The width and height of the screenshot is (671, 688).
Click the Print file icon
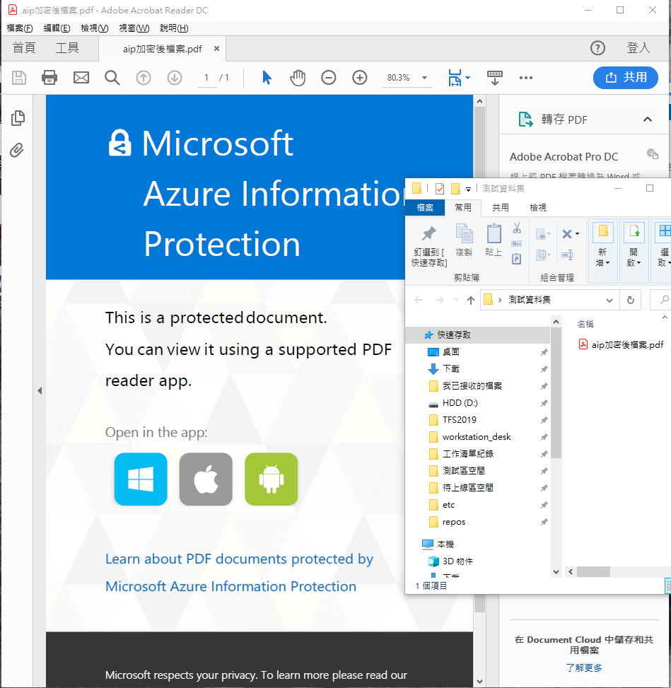click(49, 78)
